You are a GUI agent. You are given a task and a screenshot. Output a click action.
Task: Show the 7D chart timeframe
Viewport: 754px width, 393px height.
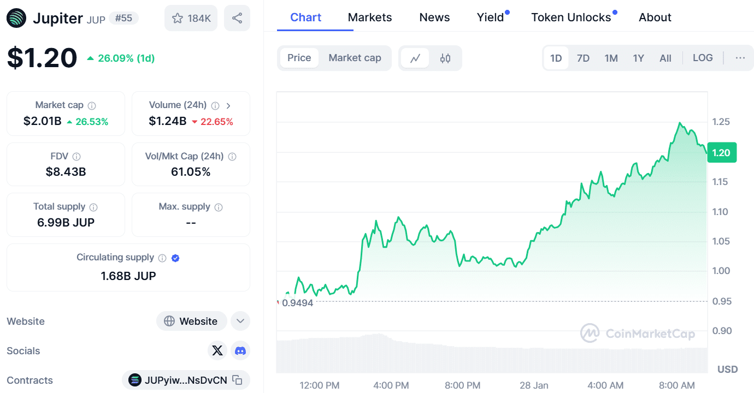pyautogui.click(x=583, y=57)
